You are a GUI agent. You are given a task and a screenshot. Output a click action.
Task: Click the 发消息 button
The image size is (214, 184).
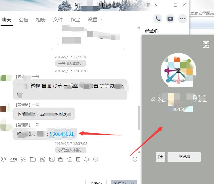184,157
